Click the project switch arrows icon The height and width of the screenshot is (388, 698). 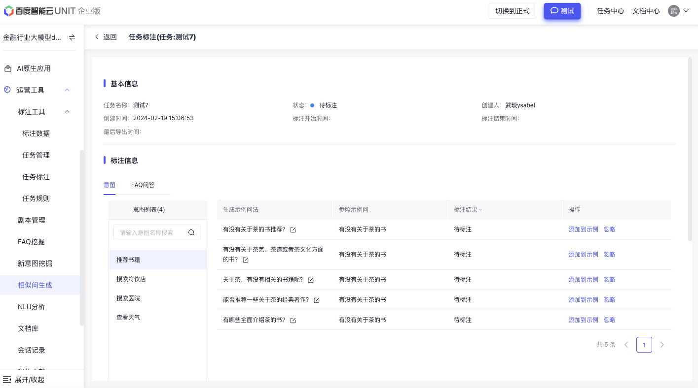[72, 37]
